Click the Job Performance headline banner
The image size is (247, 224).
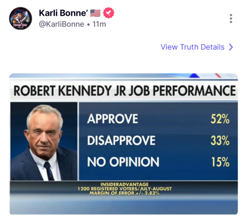click(124, 90)
